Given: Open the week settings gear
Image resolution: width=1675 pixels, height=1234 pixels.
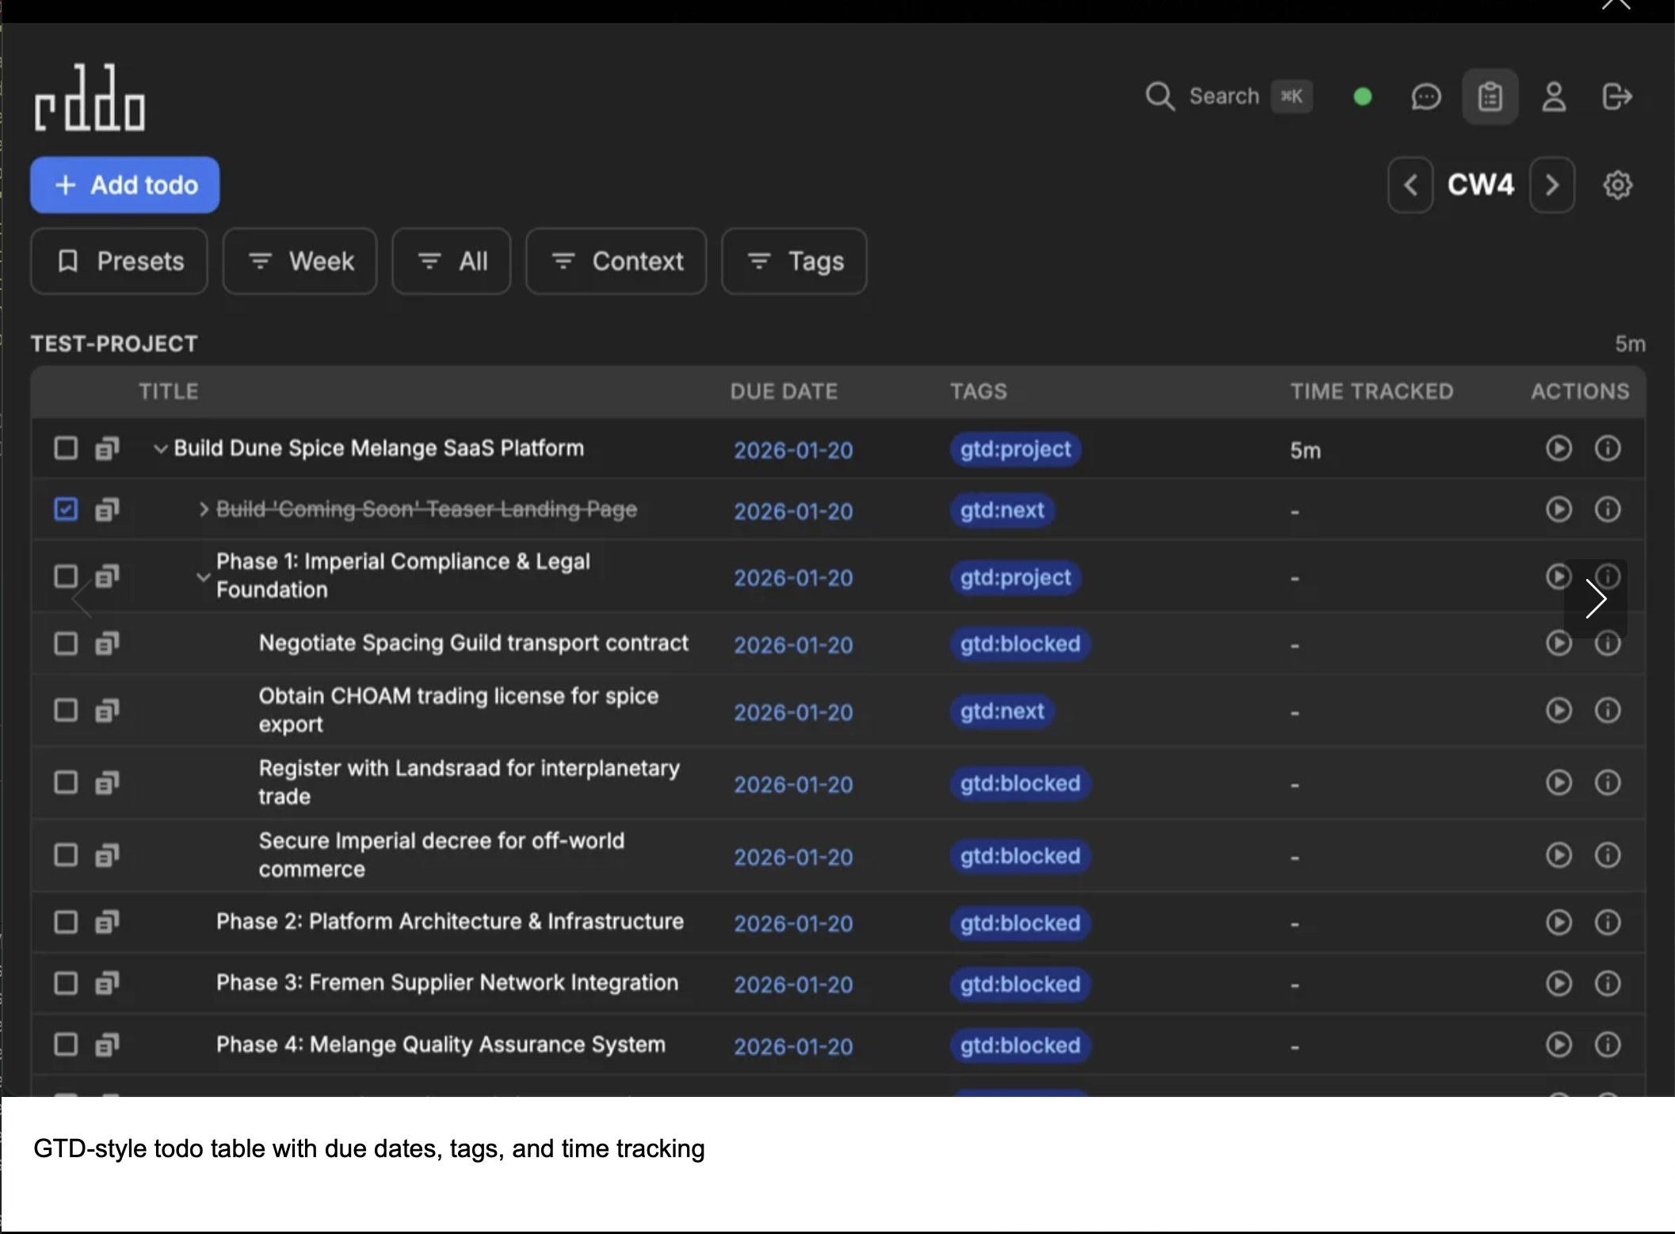Looking at the screenshot, I should (1617, 185).
